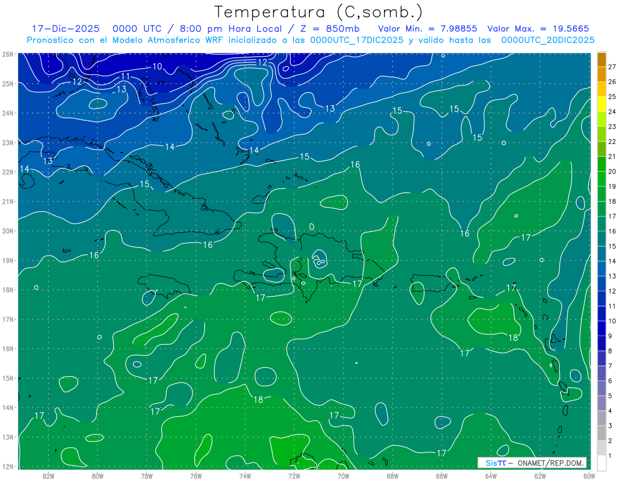Click the '14N' latitude label
This screenshot has width=626, height=483.
(x=7, y=407)
